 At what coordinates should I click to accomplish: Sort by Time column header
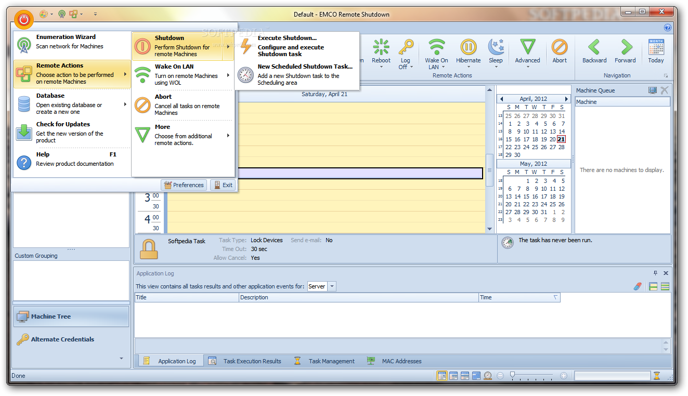519,297
